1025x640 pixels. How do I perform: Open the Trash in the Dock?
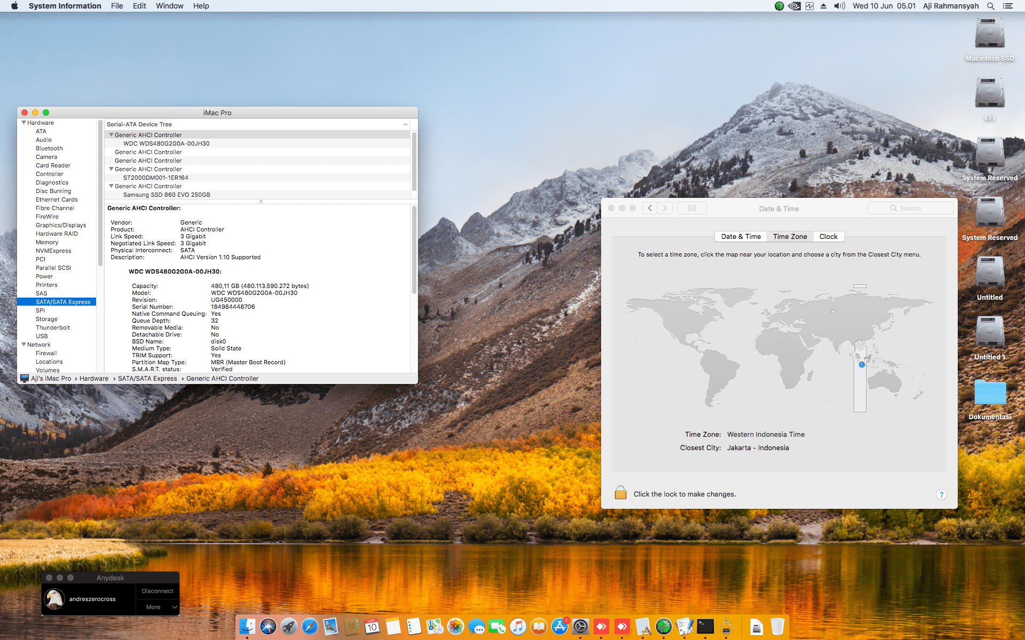pos(777,626)
